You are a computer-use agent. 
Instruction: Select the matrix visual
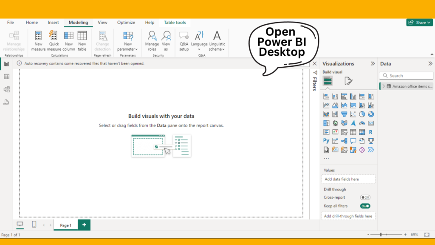point(362,132)
